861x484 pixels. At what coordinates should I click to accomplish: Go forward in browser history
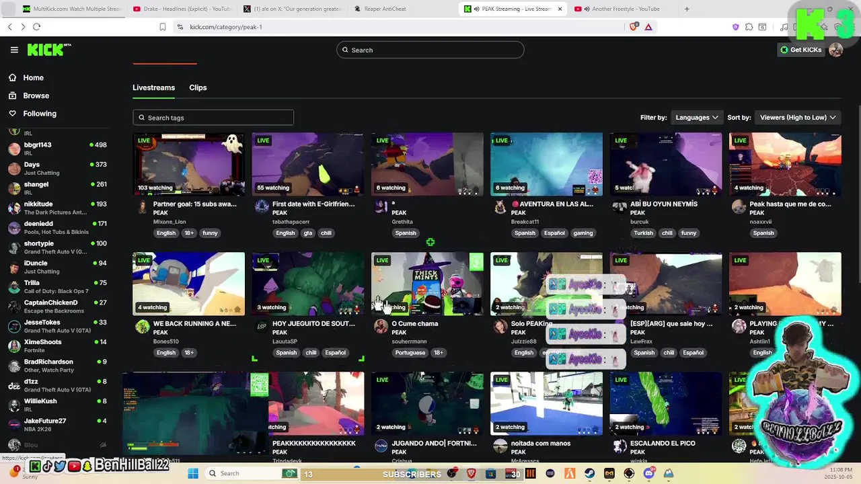coord(23,27)
